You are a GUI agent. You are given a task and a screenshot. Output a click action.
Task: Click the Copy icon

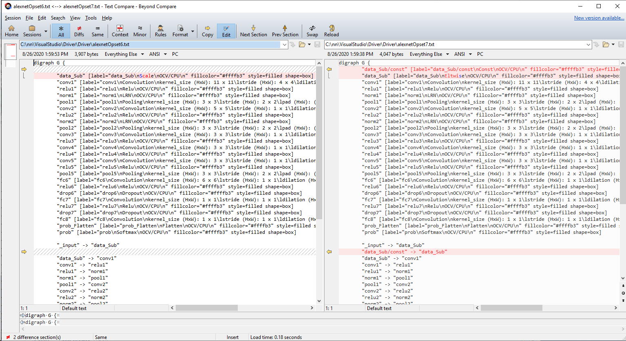pyautogui.click(x=207, y=31)
